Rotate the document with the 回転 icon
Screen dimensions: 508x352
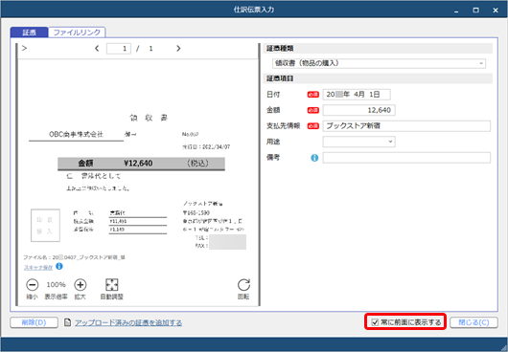(243, 285)
